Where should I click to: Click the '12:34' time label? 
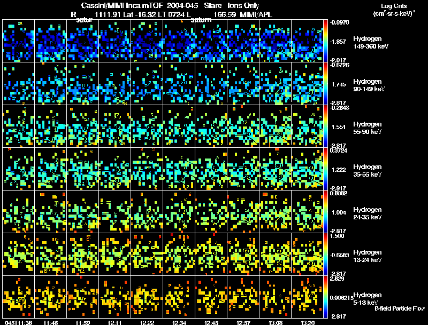pyautogui.click(x=179, y=322)
